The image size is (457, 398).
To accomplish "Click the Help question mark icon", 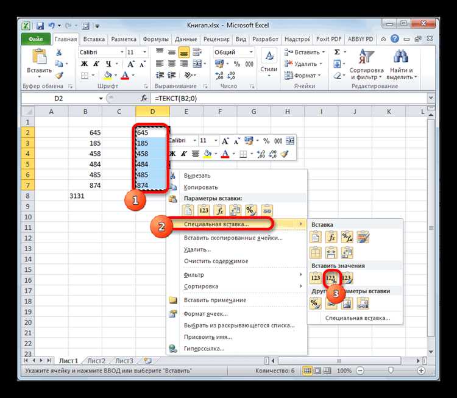I will pyautogui.click(x=395, y=39).
